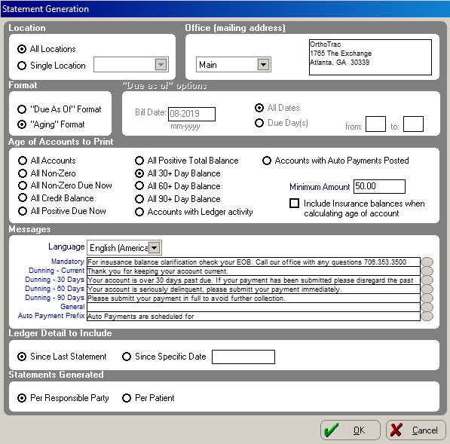Select Since Specific Date option
The height and width of the screenshot is (444, 450).
(x=127, y=357)
